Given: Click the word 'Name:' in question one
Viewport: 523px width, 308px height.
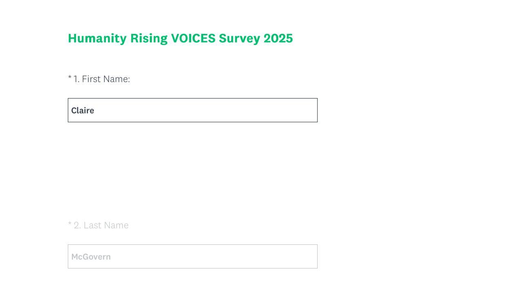Looking at the screenshot, I should [x=116, y=79].
